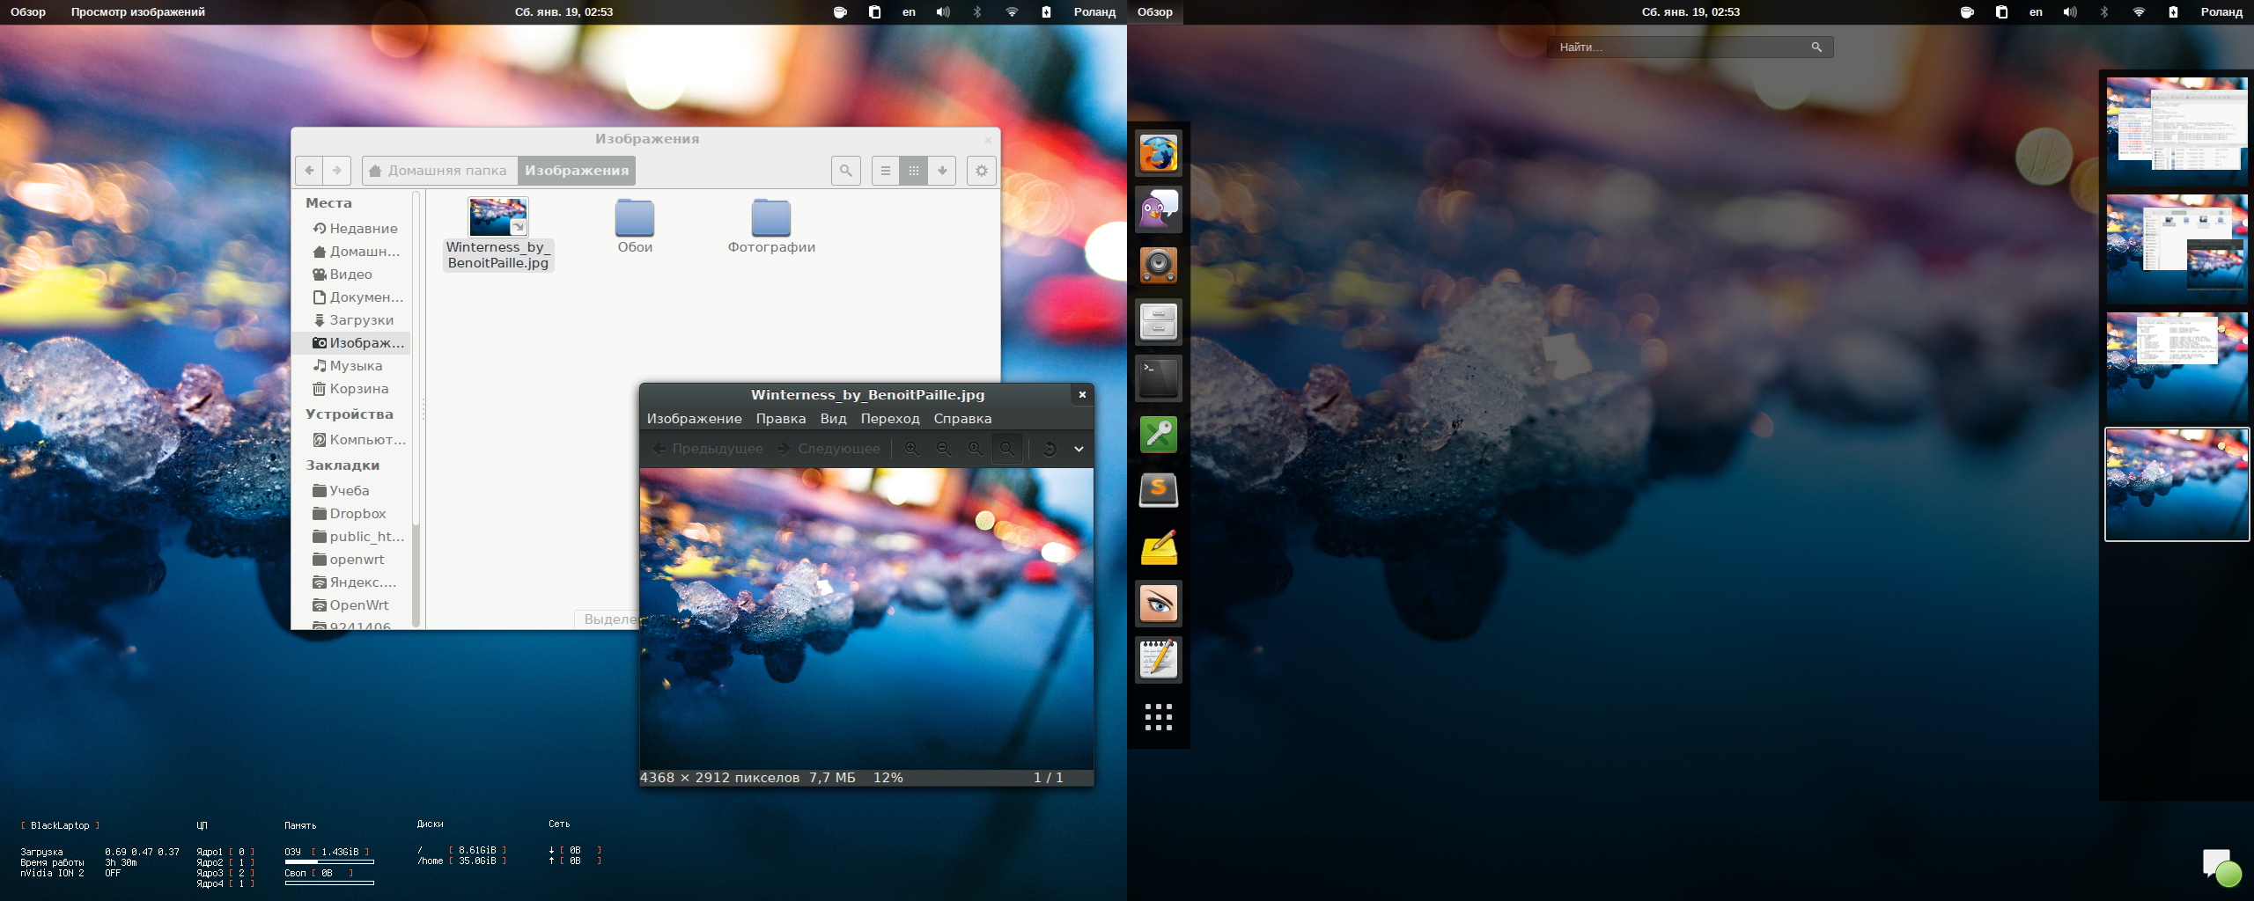
Task: Open Dropbox bookmark in sidebar
Action: (x=350, y=514)
